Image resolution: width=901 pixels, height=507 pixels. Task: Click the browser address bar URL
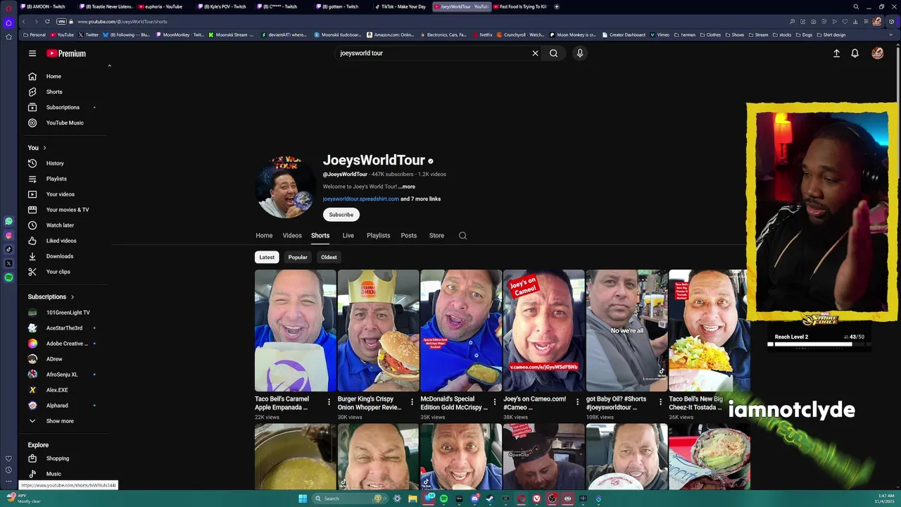click(122, 22)
